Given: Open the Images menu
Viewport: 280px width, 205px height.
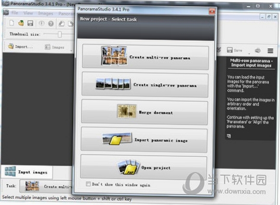Looking at the screenshot, I should click(46, 14).
